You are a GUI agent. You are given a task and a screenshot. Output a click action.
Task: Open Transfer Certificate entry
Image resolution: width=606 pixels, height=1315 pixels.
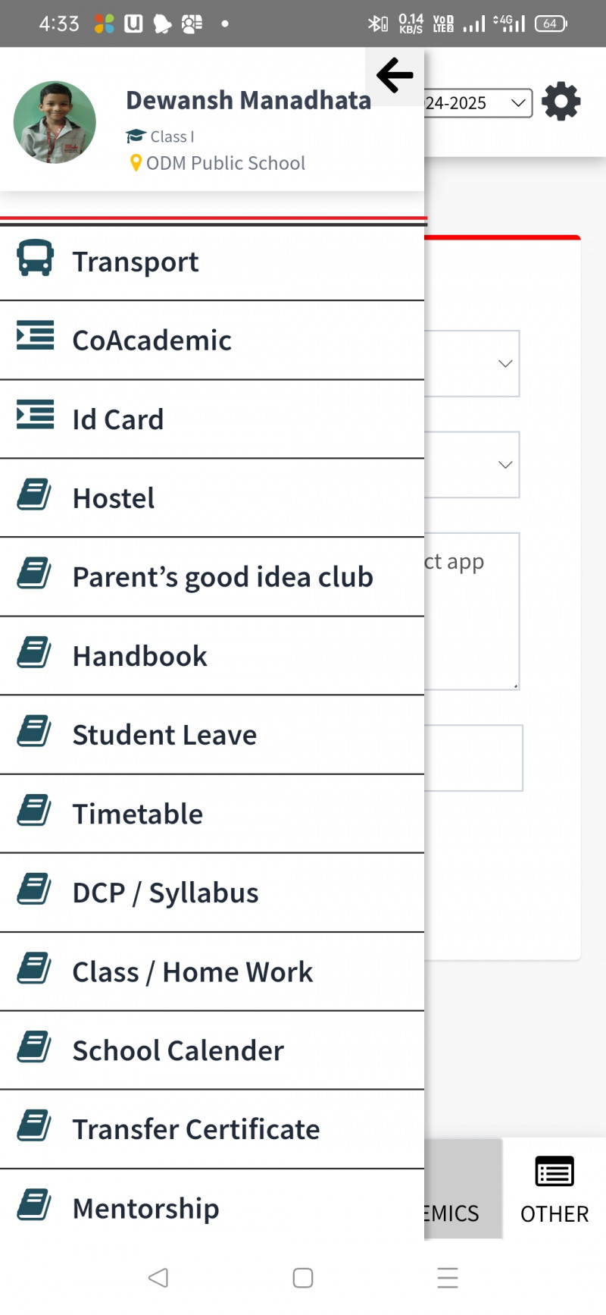pos(195,1129)
